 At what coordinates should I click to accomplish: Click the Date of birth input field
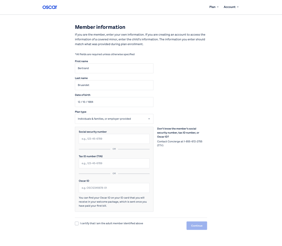pos(114,102)
